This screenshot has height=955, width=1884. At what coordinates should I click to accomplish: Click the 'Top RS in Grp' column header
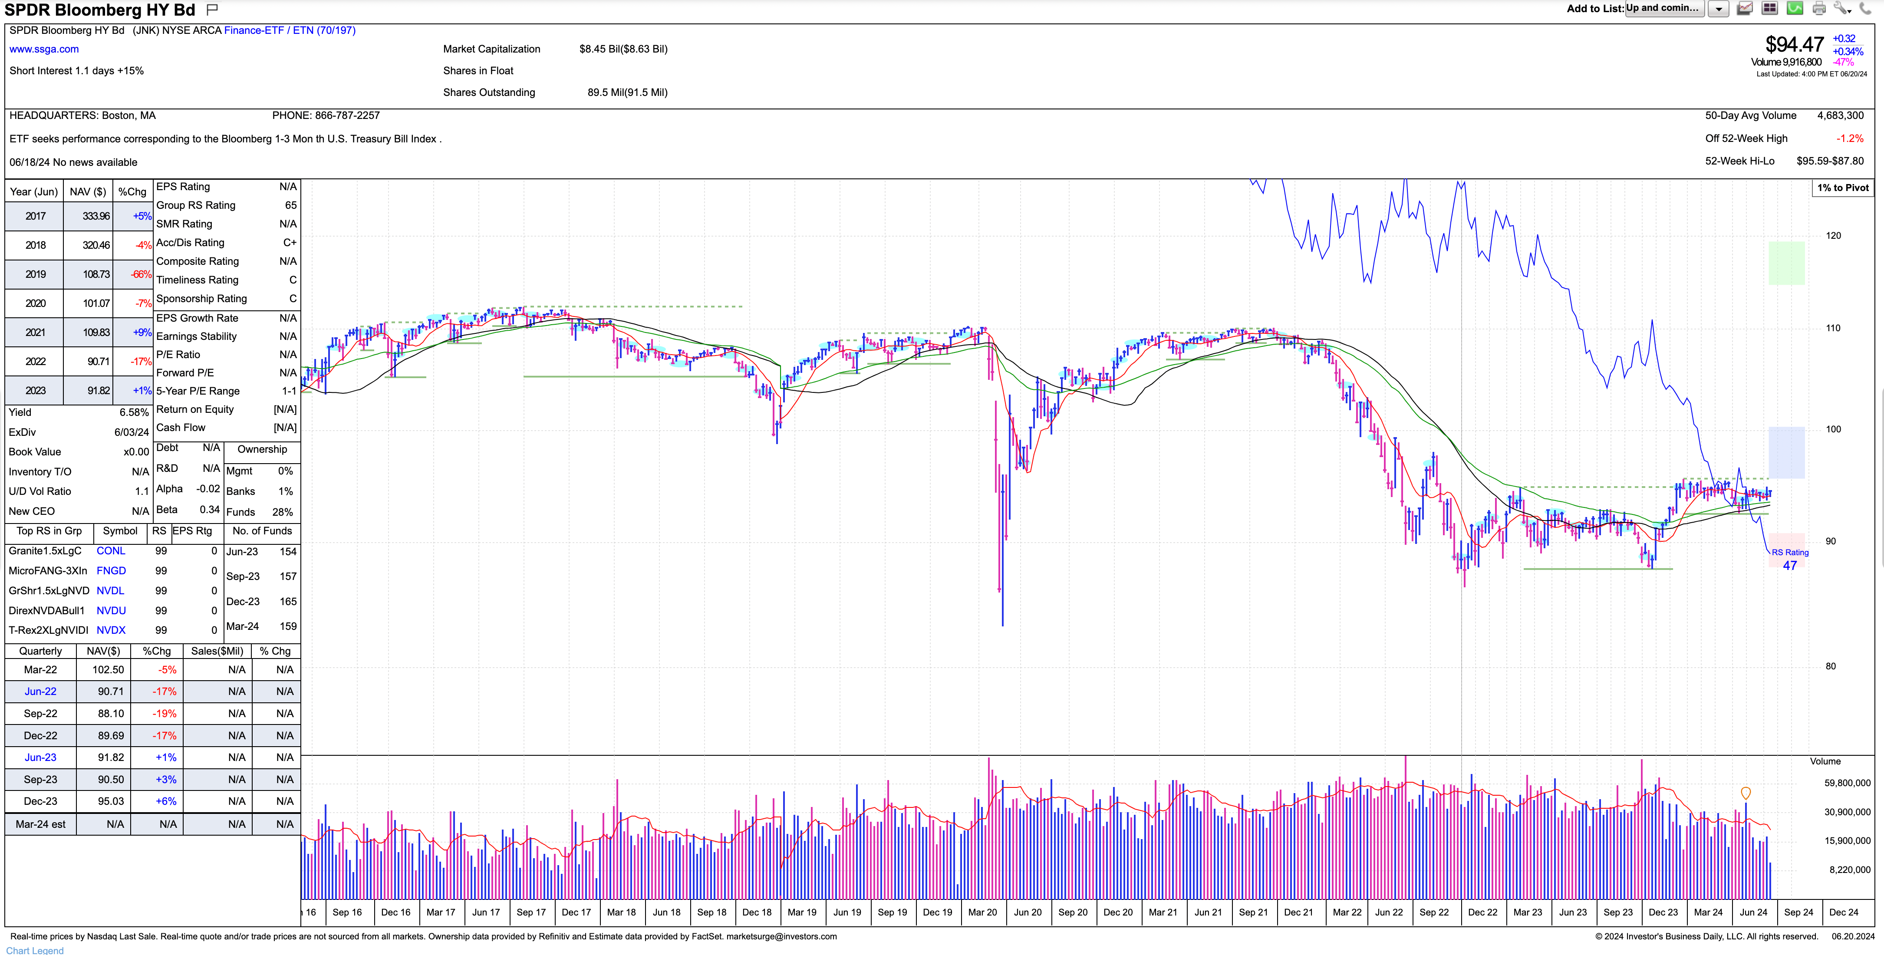tap(49, 531)
